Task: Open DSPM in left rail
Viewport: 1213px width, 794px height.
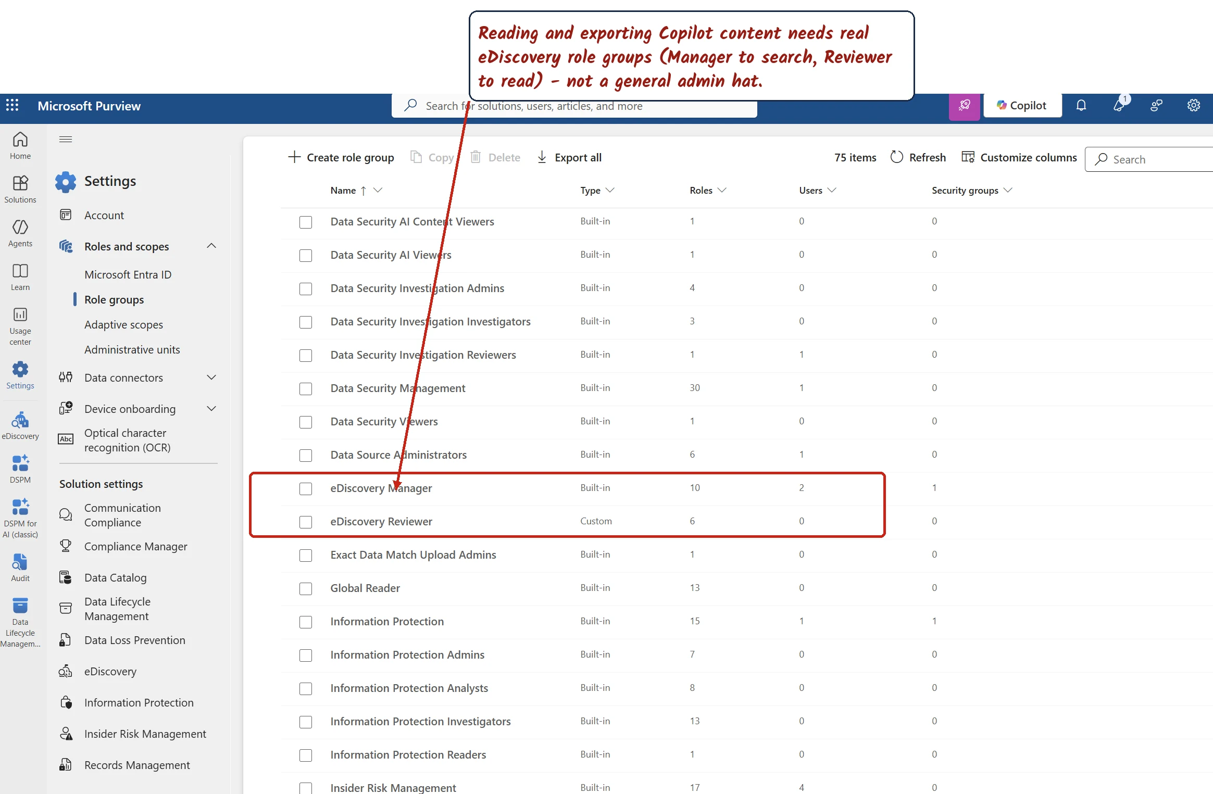Action: (x=20, y=470)
